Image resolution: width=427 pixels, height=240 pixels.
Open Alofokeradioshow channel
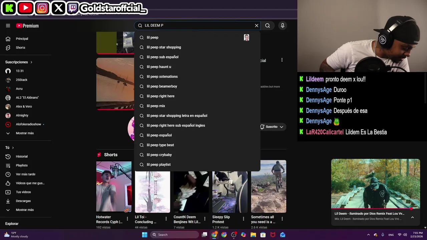click(26, 124)
